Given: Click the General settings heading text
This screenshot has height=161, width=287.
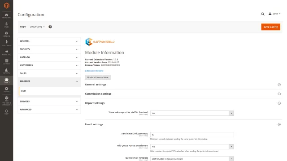Looking at the screenshot, I should coord(96,85).
